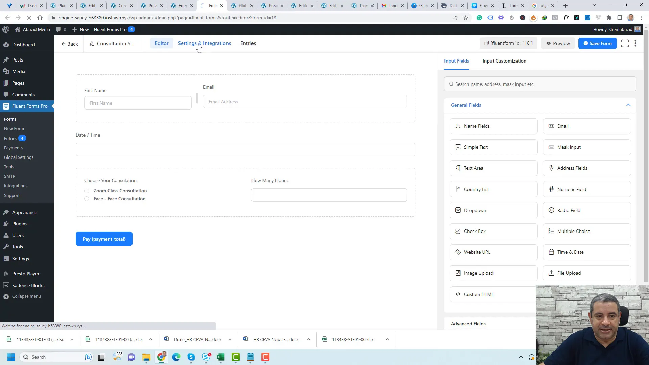649x365 pixels.
Task: Switch to the Entries tab
Action: (x=248, y=43)
